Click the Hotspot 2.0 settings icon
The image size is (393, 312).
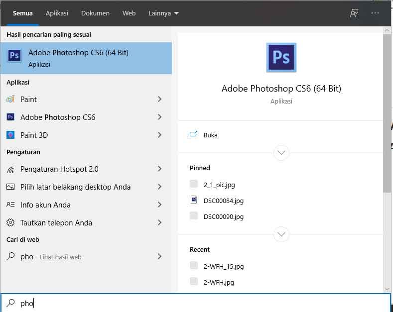[x=10, y=169]
